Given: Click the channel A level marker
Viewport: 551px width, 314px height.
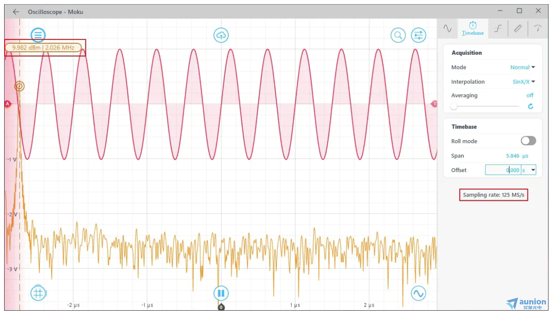Looking at the screenshot, I should pos(7,104).
